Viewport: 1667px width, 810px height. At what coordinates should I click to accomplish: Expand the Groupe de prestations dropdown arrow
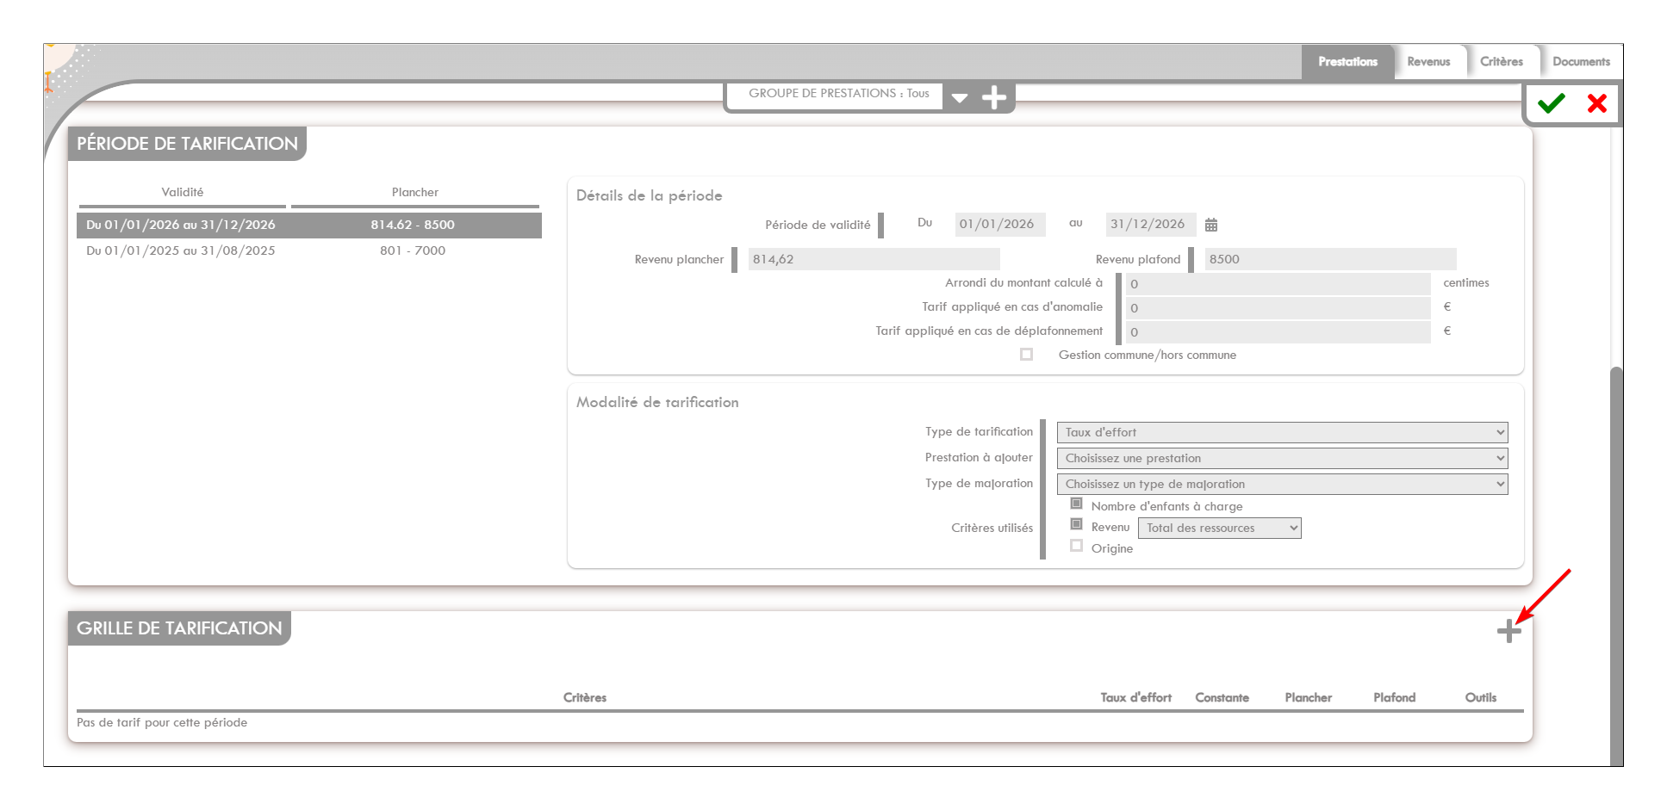(960, 97)
